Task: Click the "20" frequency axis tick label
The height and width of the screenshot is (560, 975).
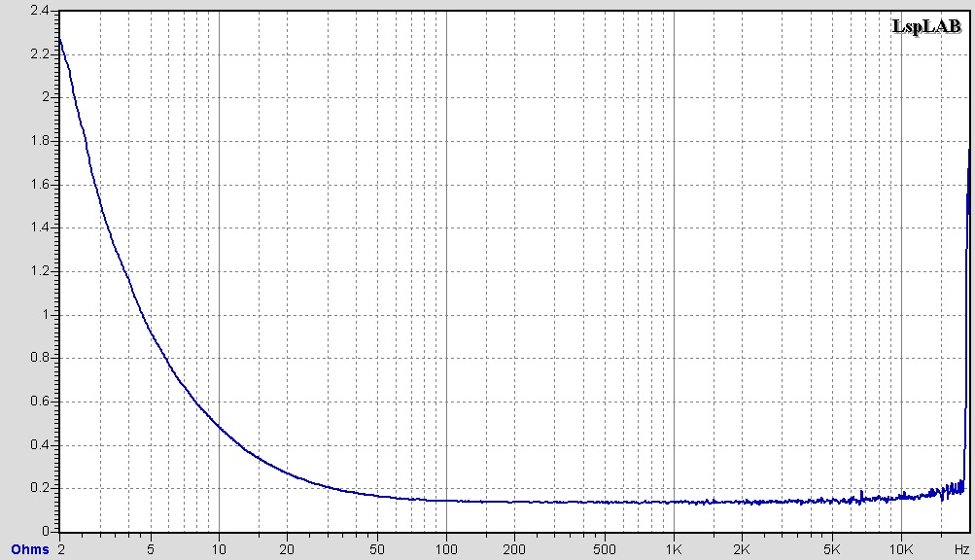Action: (287, 549)
